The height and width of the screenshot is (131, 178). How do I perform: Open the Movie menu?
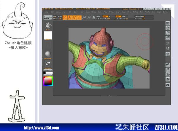[x=100, y=12]
